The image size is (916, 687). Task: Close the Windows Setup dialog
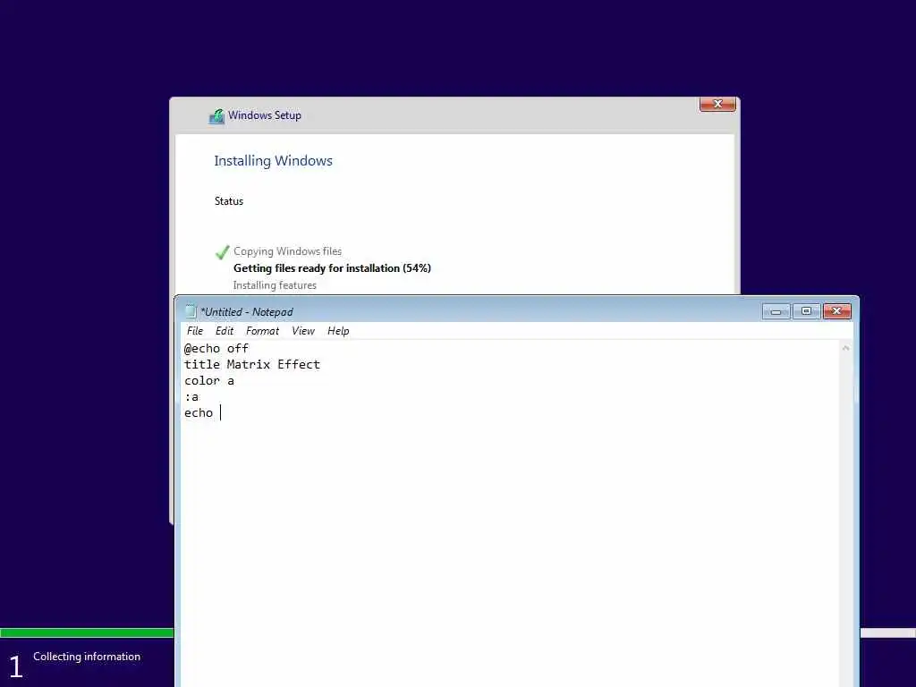tap(717, 104)
